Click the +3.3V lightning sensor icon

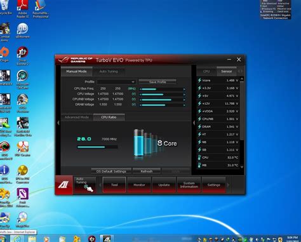click(x=199, y=88)
